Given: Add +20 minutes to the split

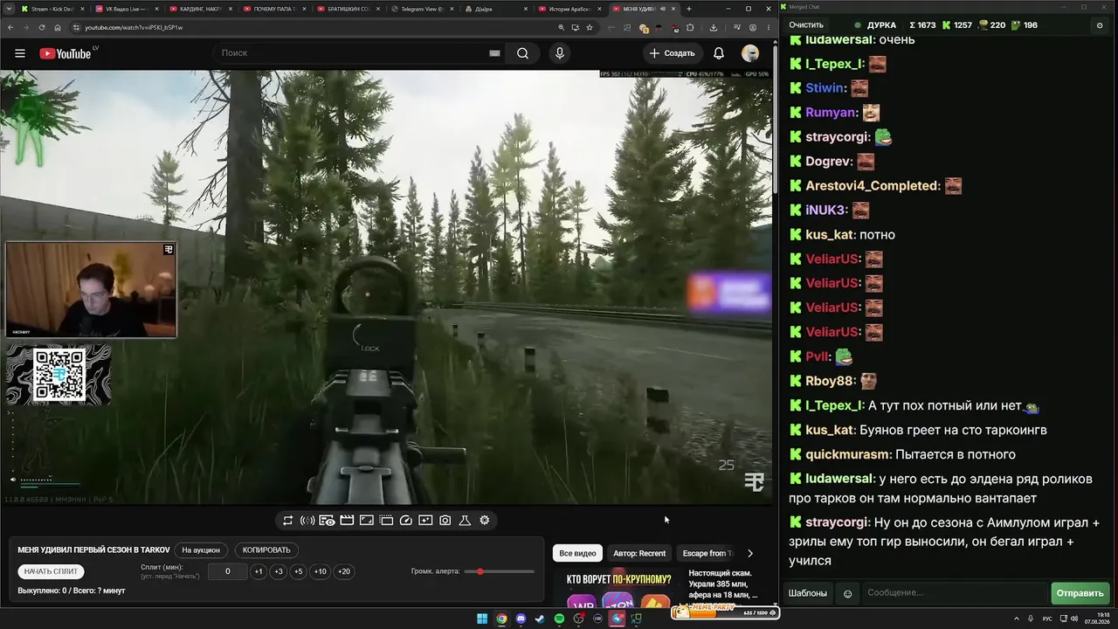Looking at the screenshot, I should click(x=344, y=571).
